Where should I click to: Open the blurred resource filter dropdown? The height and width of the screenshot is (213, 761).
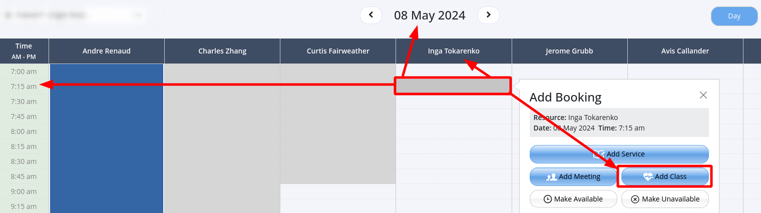75,15
